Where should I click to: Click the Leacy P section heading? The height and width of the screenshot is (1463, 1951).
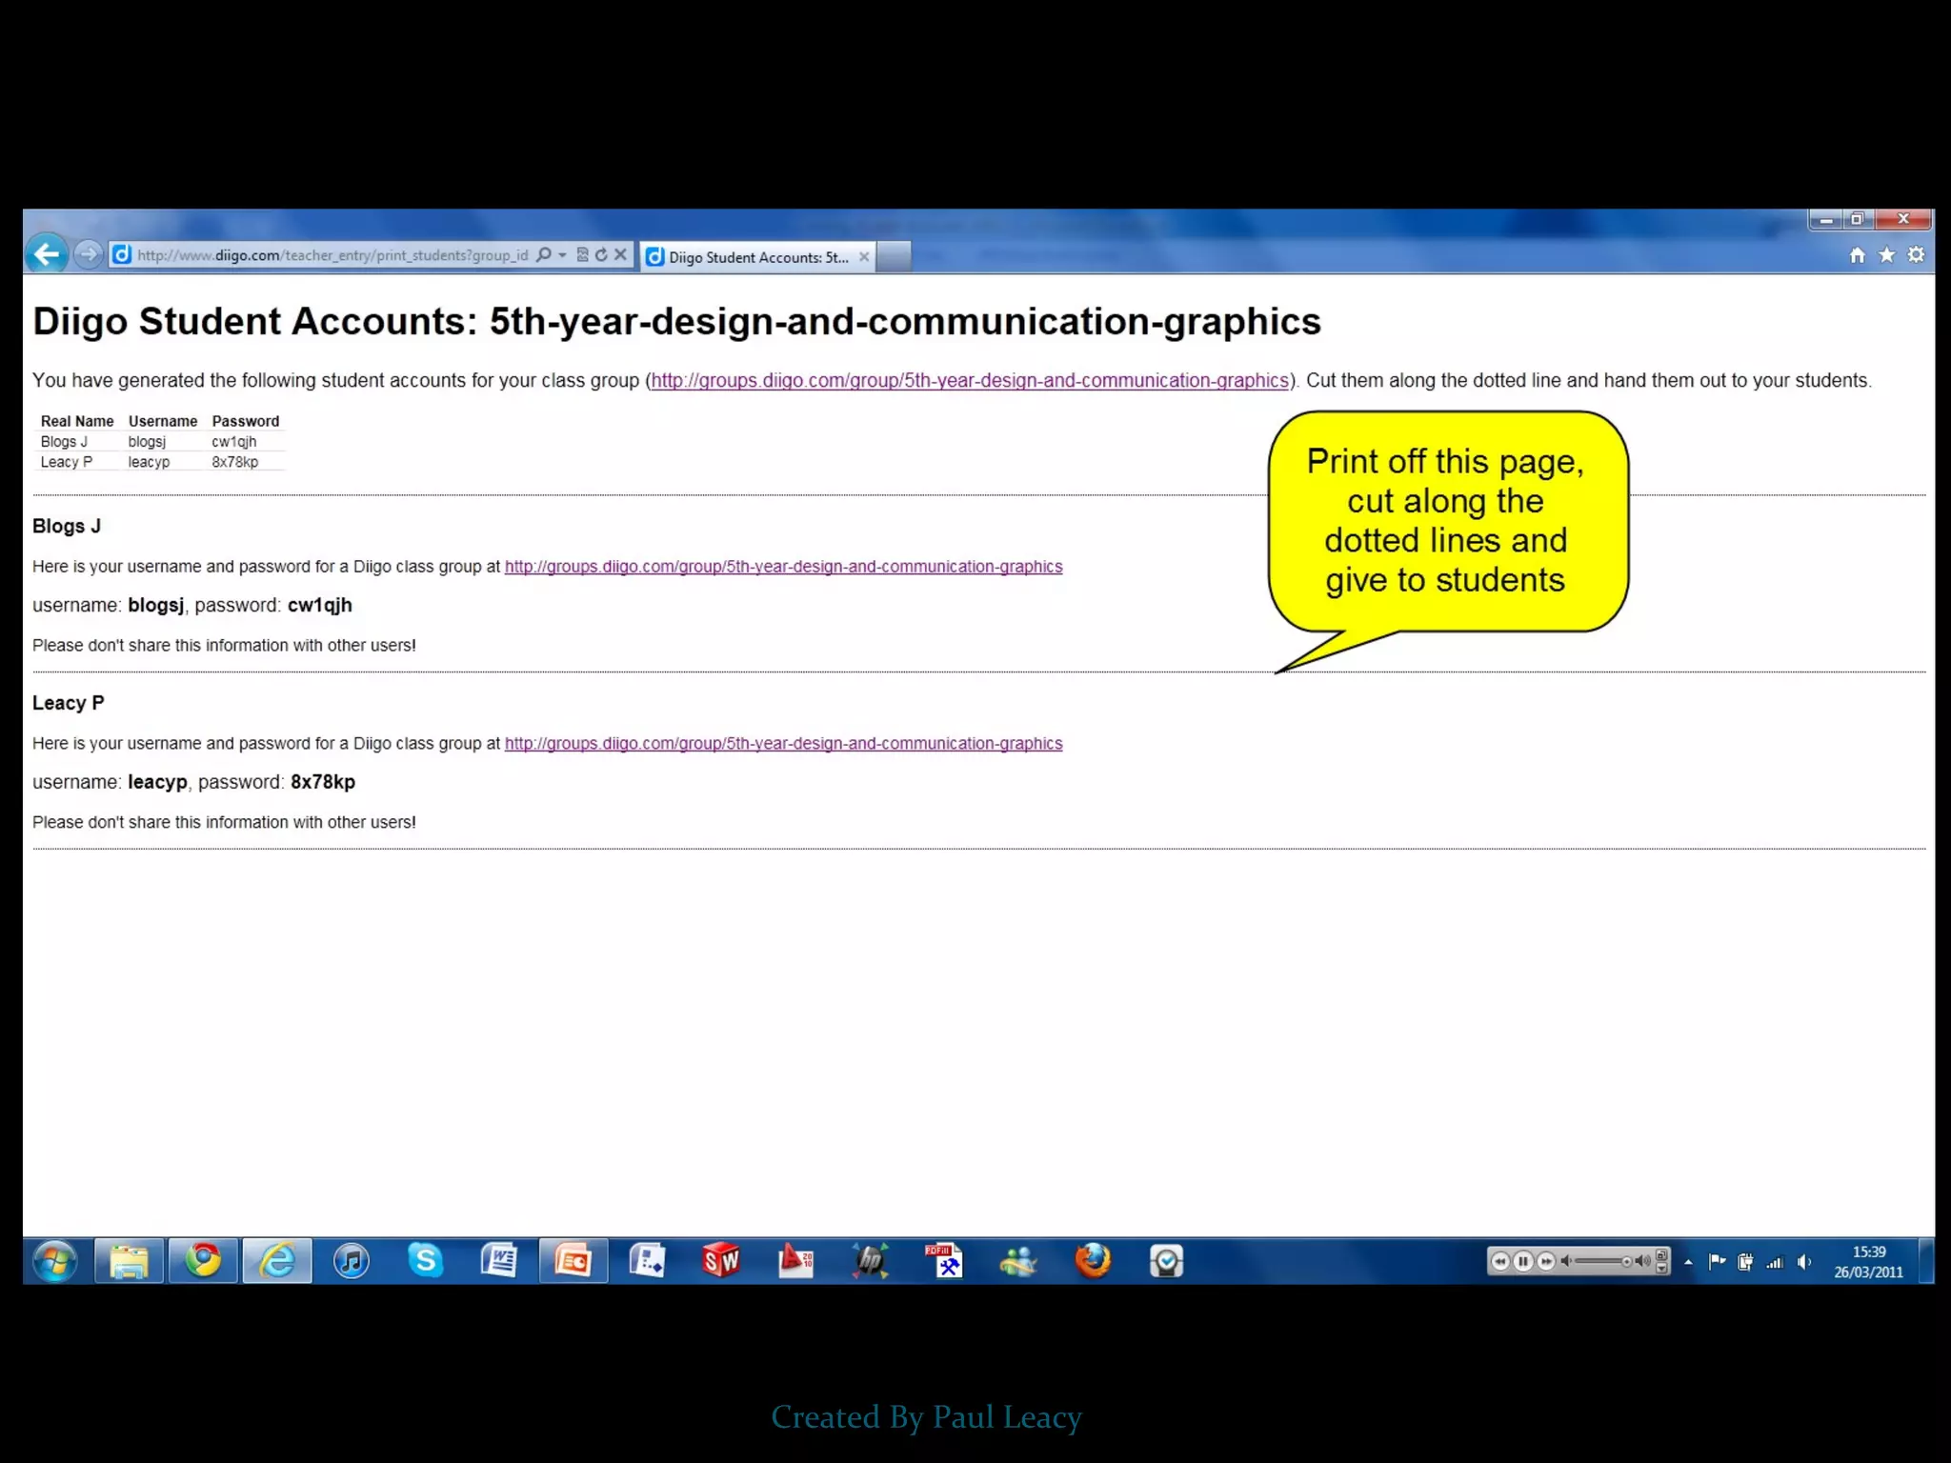(69, 703)
